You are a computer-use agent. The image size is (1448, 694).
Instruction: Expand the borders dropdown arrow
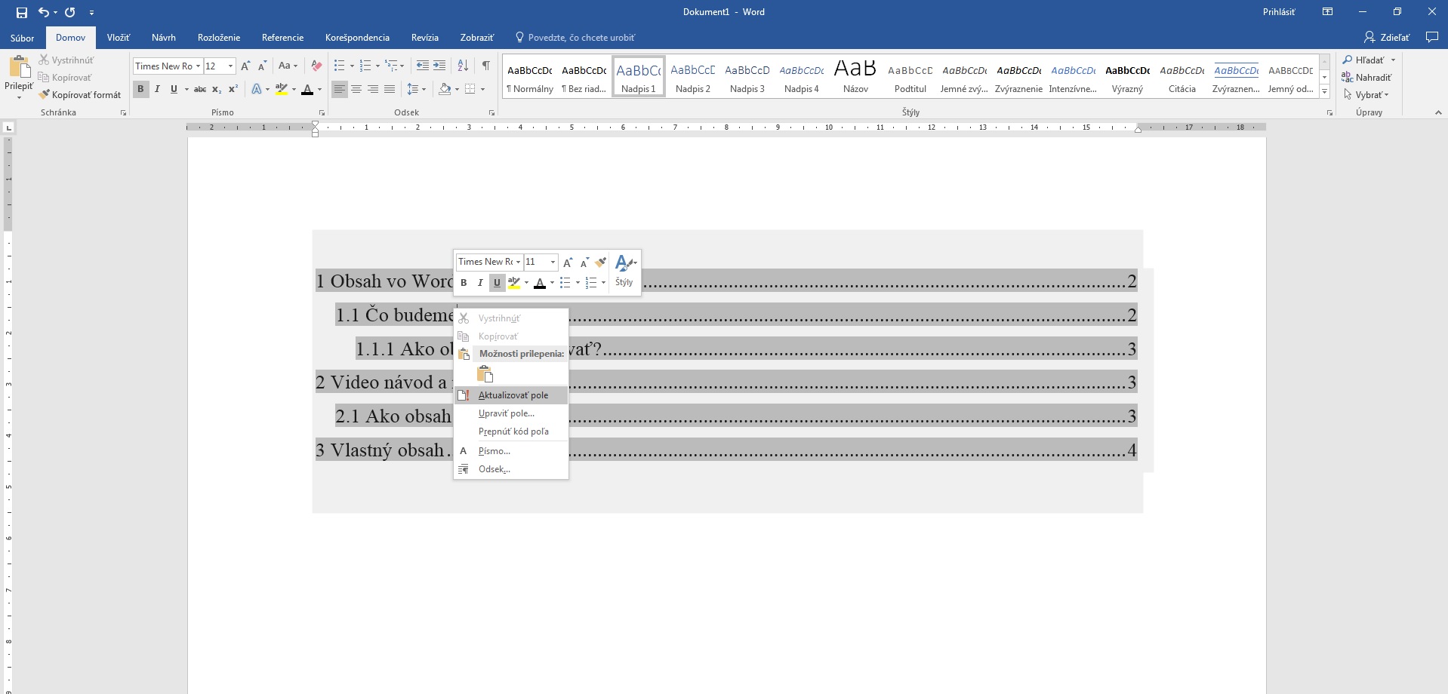click(x=482, y=89)
